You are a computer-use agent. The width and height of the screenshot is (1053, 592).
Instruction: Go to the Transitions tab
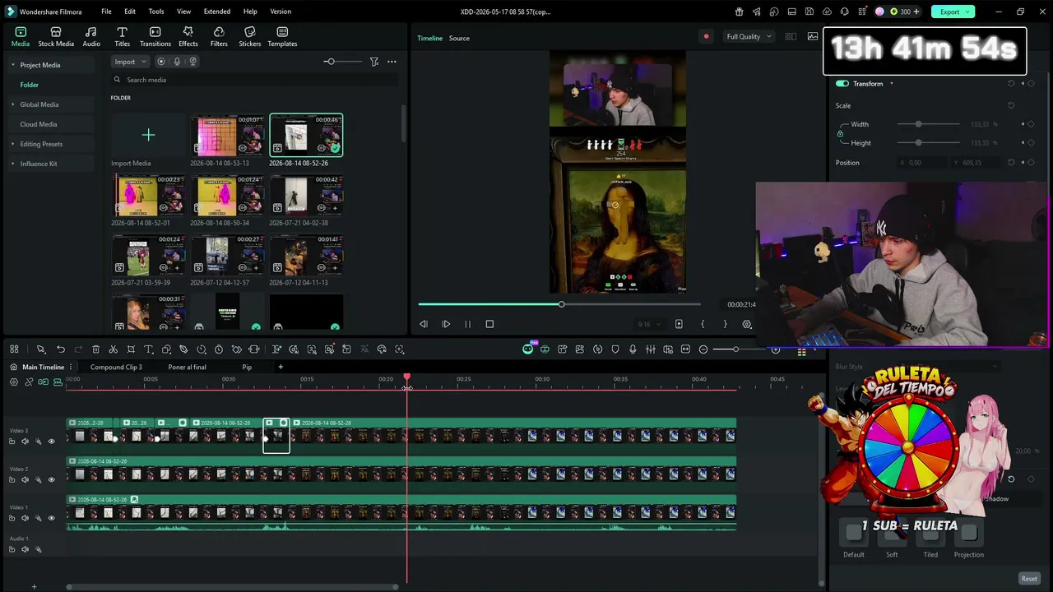click(x=155, y=37)
